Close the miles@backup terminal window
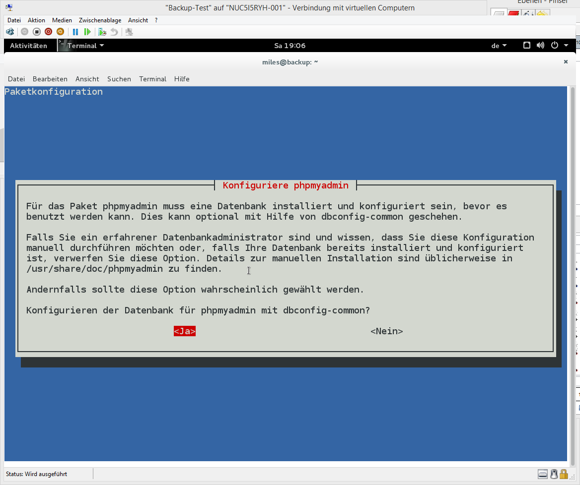Screen dimensions: 580x485 pos(566,61)
